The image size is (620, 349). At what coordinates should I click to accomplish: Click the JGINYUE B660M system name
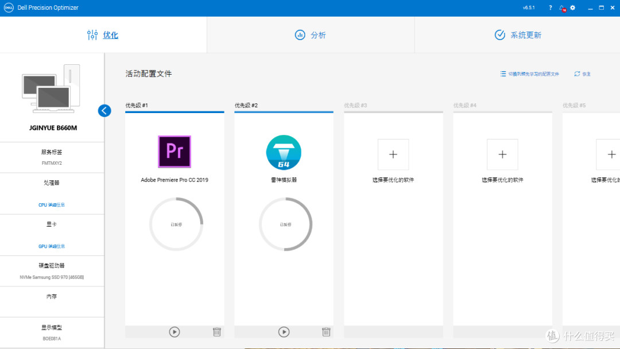53,127
